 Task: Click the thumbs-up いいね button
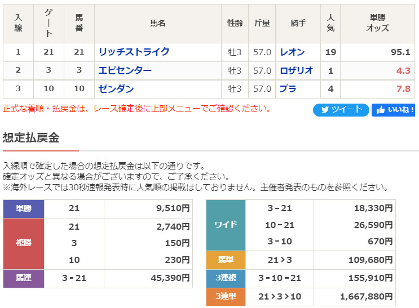coord(394,110)
